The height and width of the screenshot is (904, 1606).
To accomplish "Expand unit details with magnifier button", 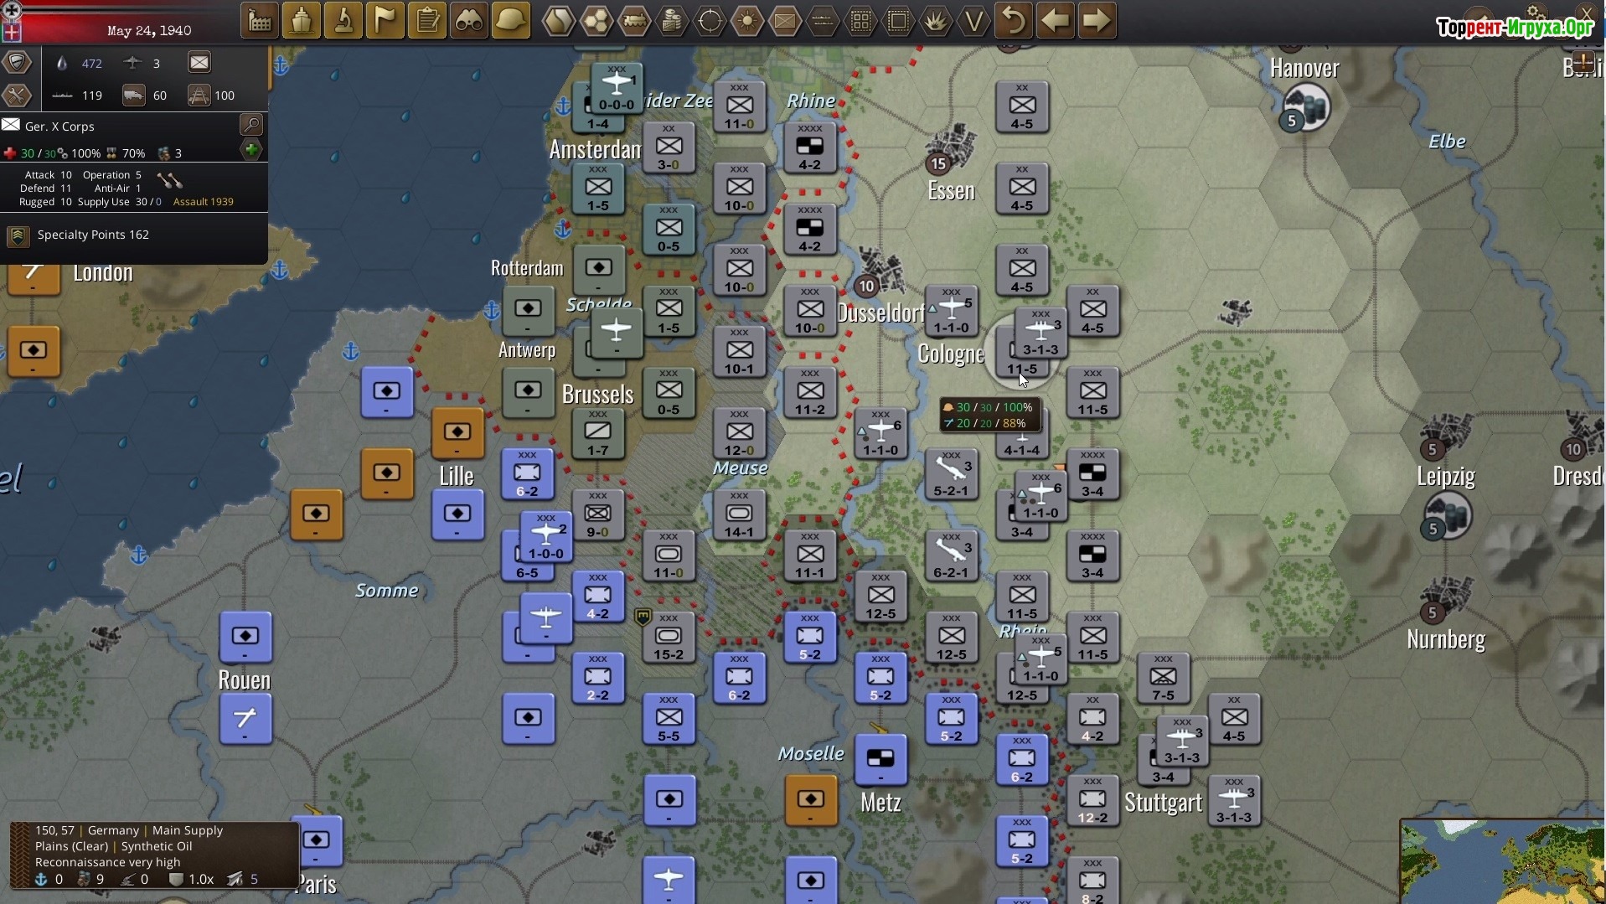I will point(250,126).
